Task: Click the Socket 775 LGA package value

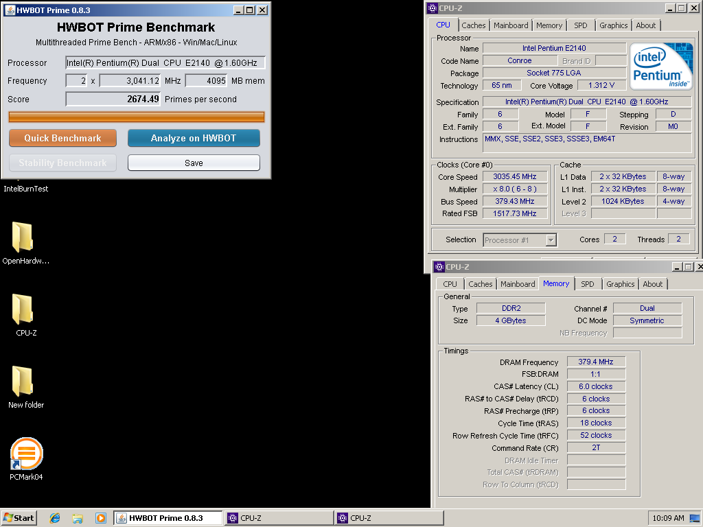Action: point(554,73)
